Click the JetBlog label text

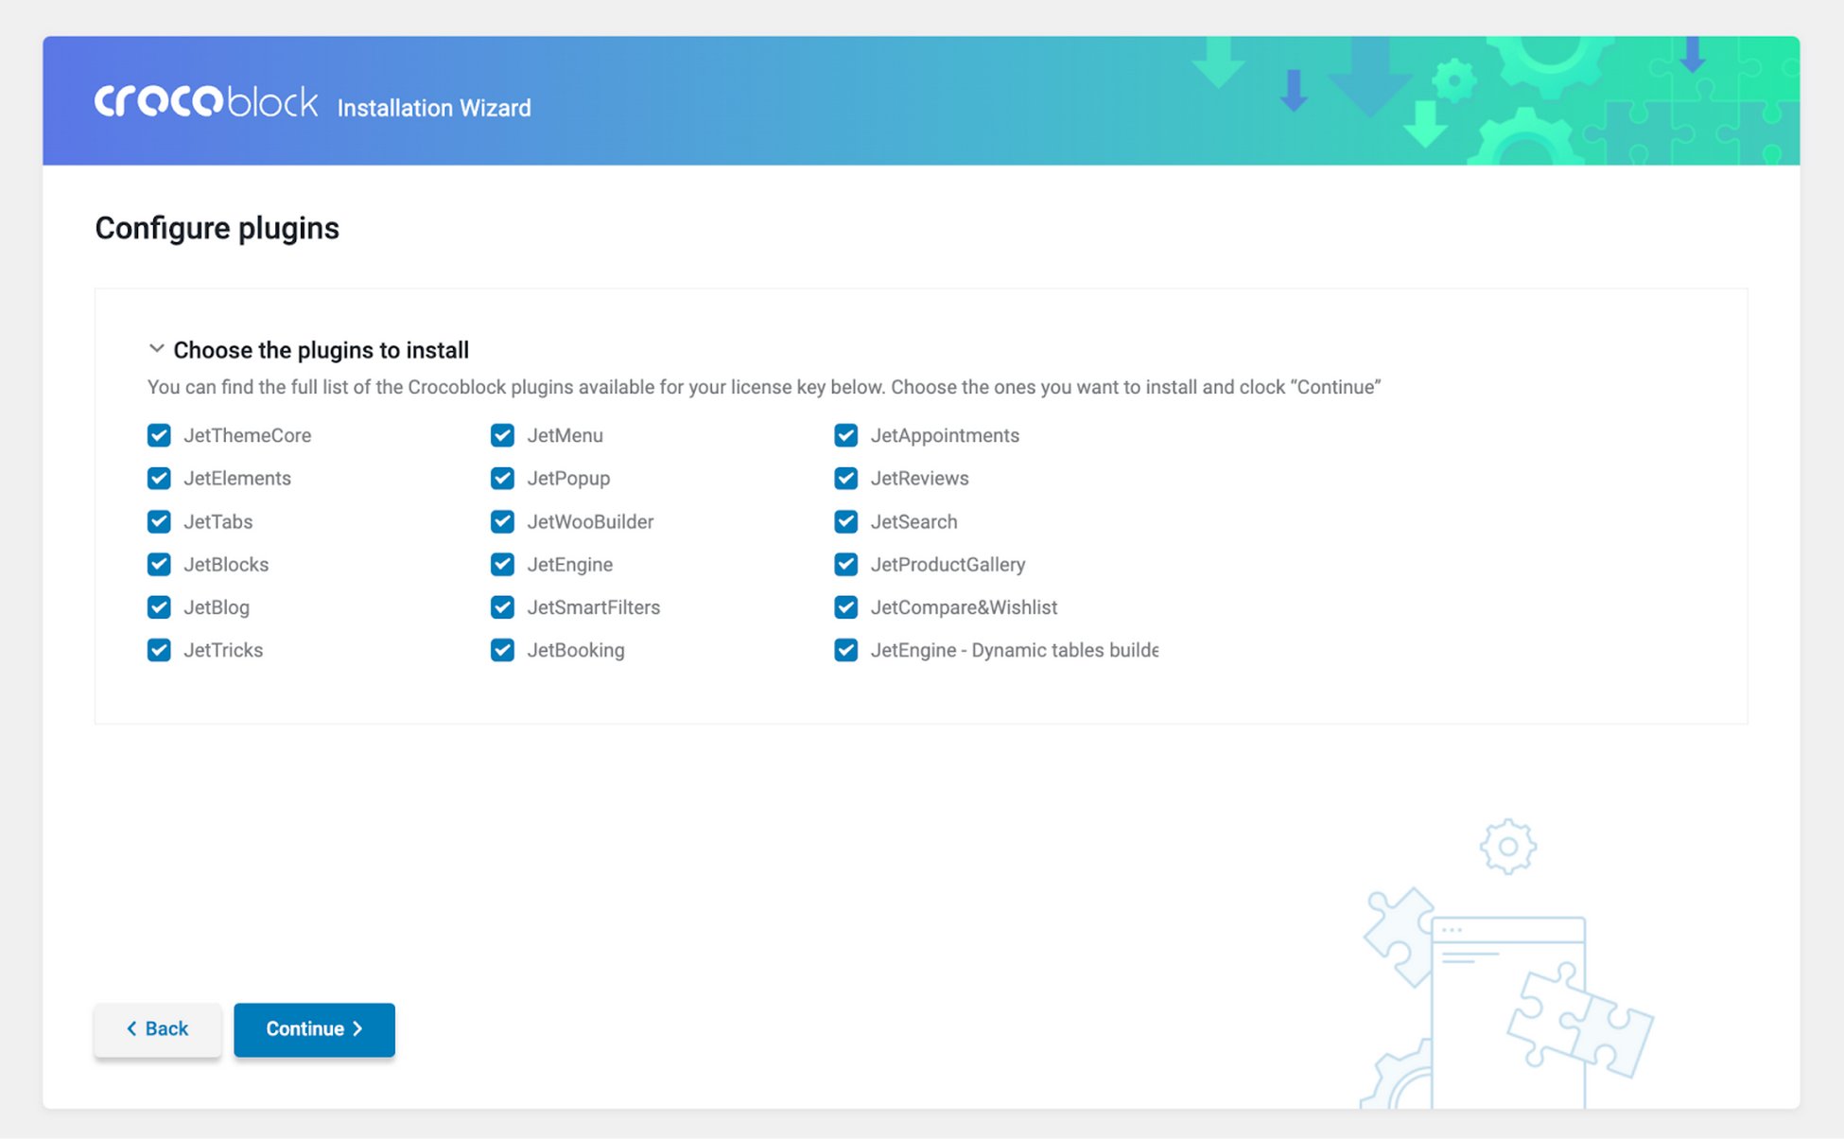217,607
